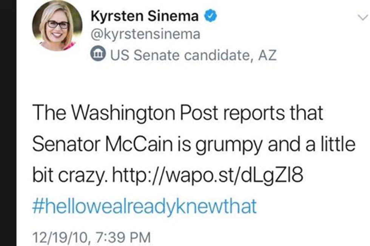Click the blue verified checkmark badge
This screenshot has width=370, height=246.
(210, 16)
